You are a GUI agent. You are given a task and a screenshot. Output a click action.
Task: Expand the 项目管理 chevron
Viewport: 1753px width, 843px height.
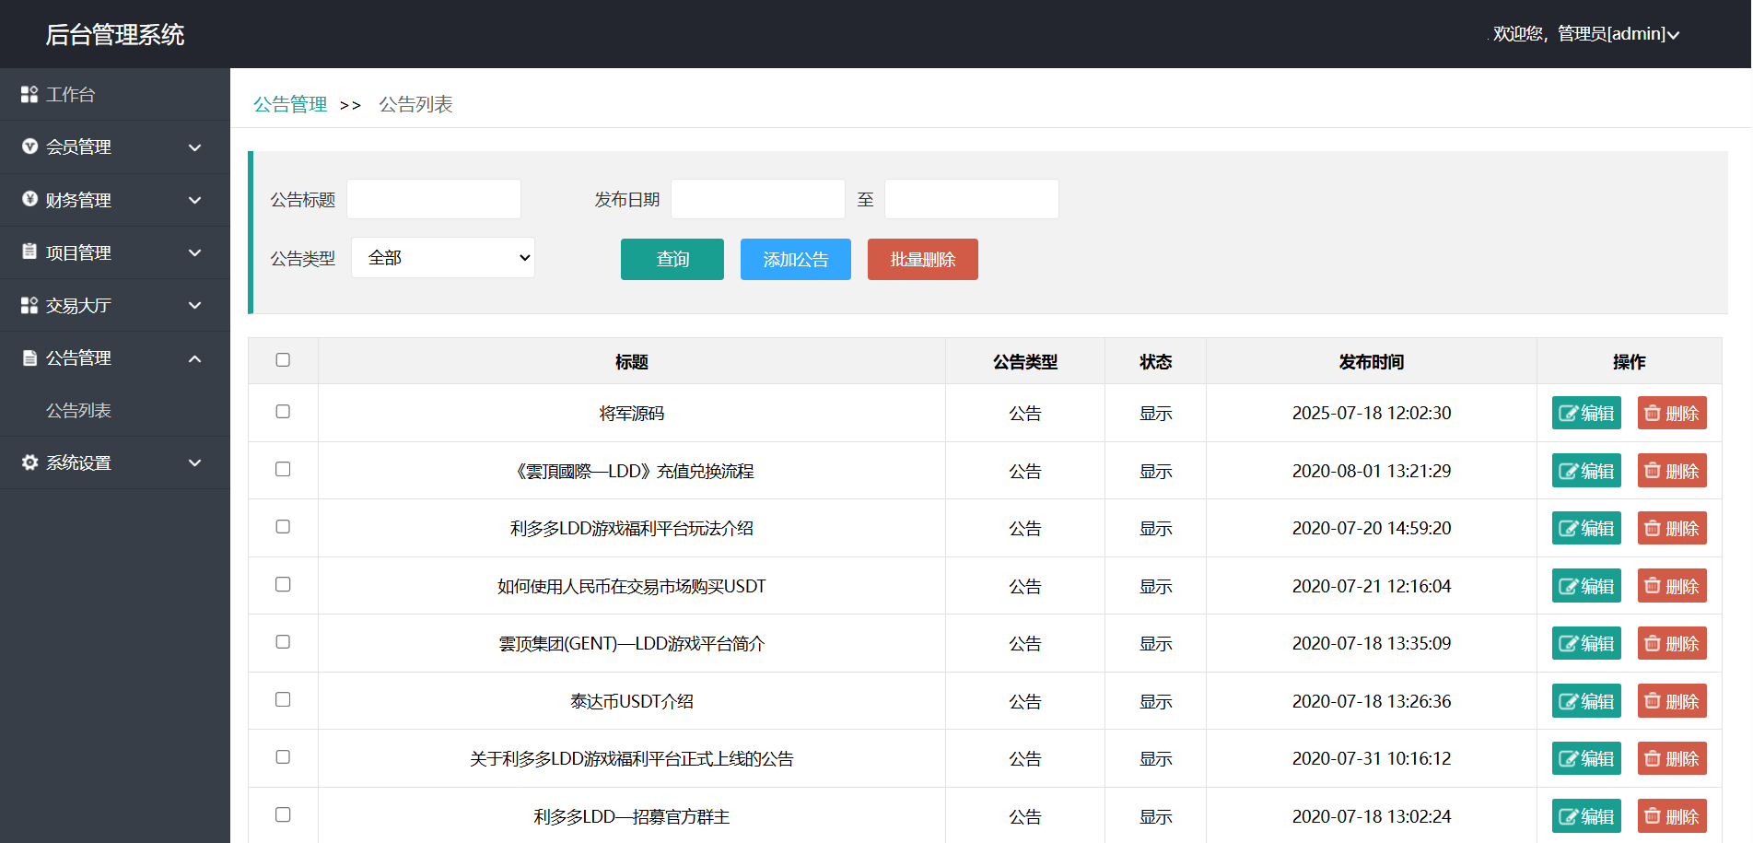click(x=195, y=252)
